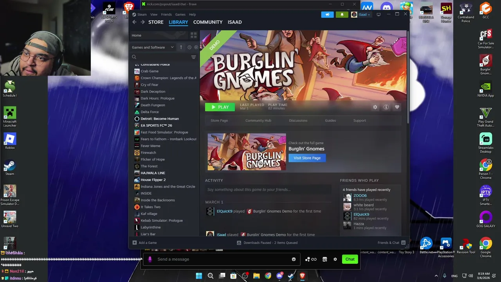The height and width of the screenshot is (282, 501).
Task: Go back with Steam's left arrow
Action: tap(134, 22)
